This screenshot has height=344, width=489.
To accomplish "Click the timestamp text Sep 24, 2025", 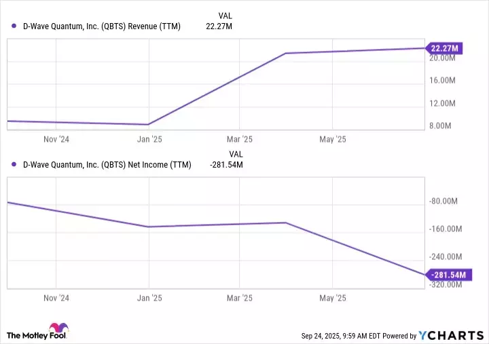I will coord(325,336).
